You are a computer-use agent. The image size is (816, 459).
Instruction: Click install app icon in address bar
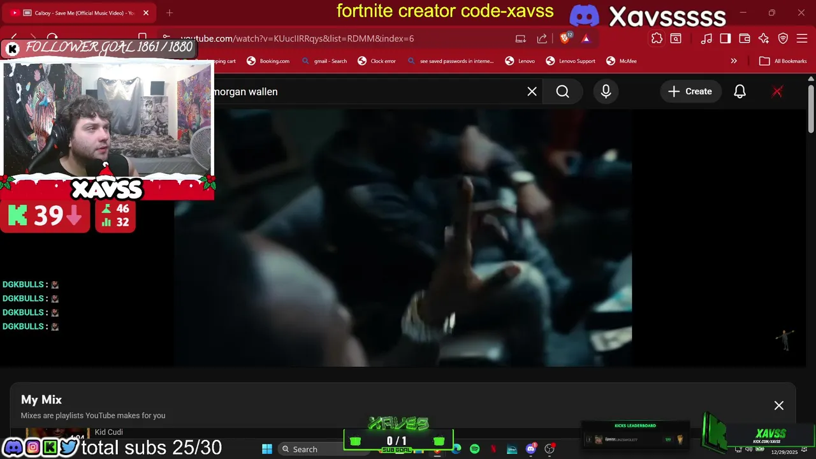(521, 38)
